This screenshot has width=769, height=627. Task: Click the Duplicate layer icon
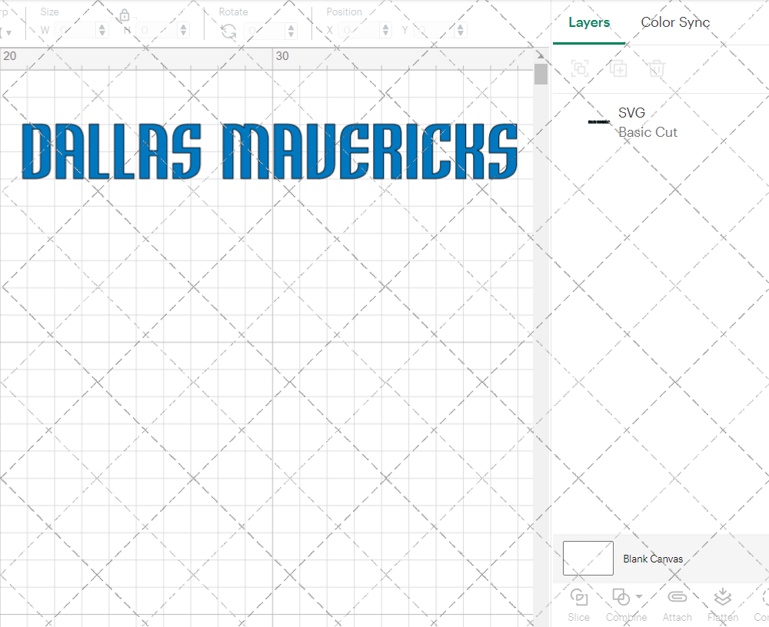(x=618, y=68)
